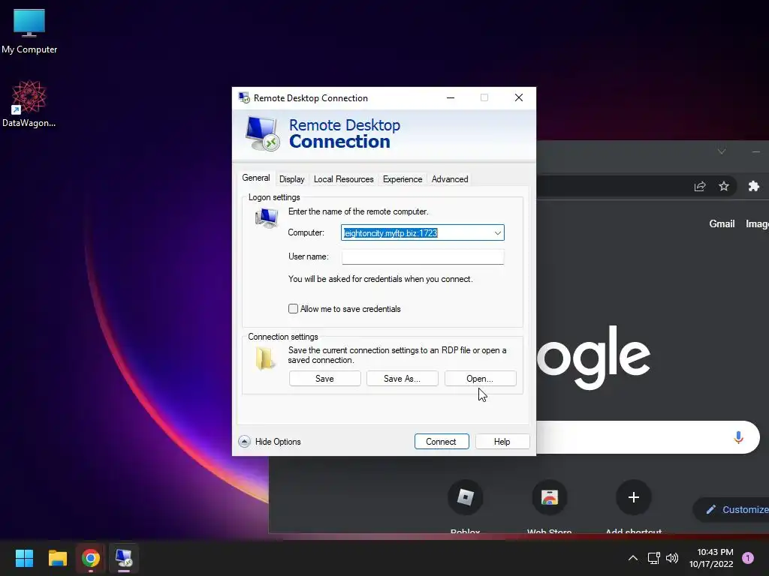Open volume control tray icon
The image size is (769, 576).
672,558
